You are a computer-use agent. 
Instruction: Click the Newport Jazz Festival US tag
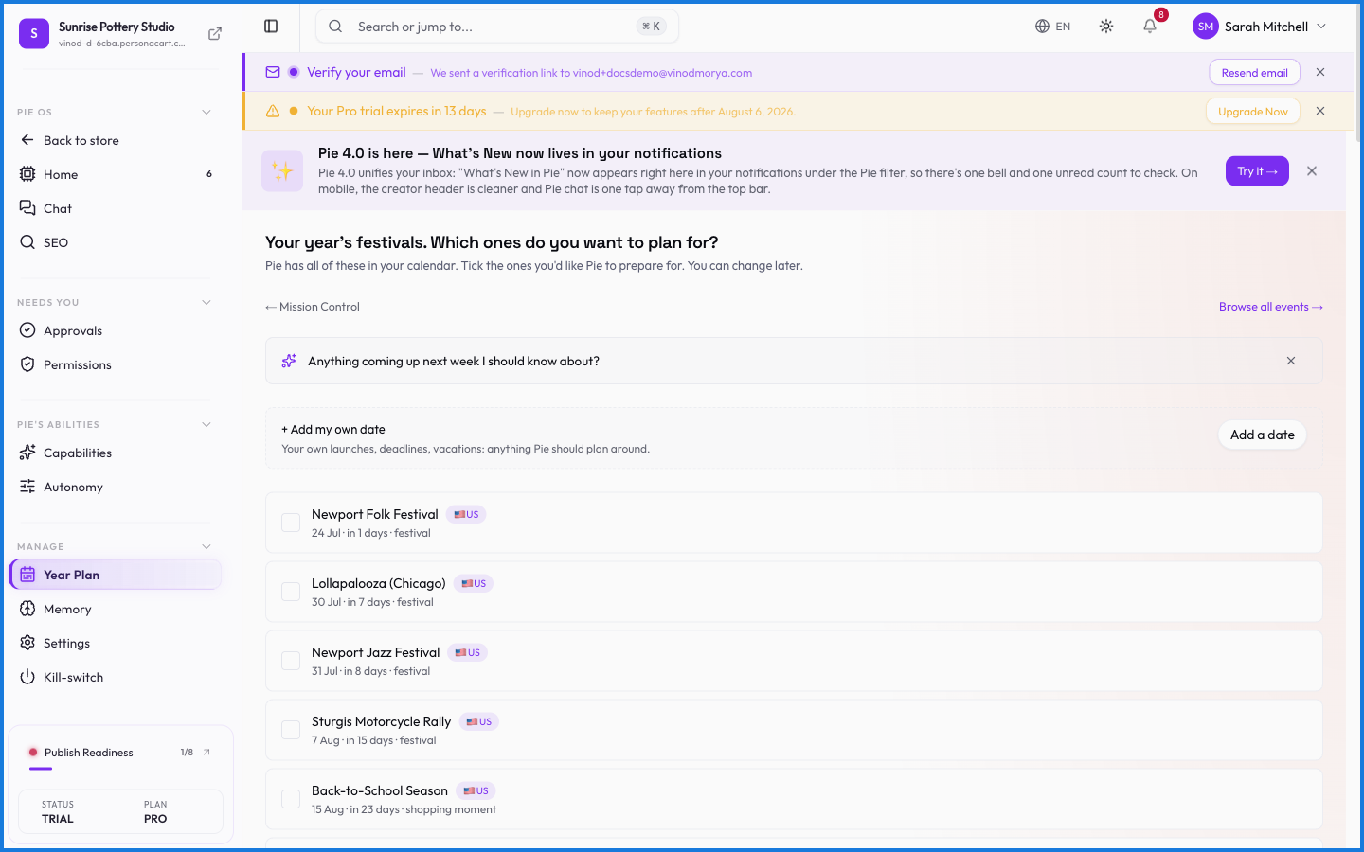point(468,652)
